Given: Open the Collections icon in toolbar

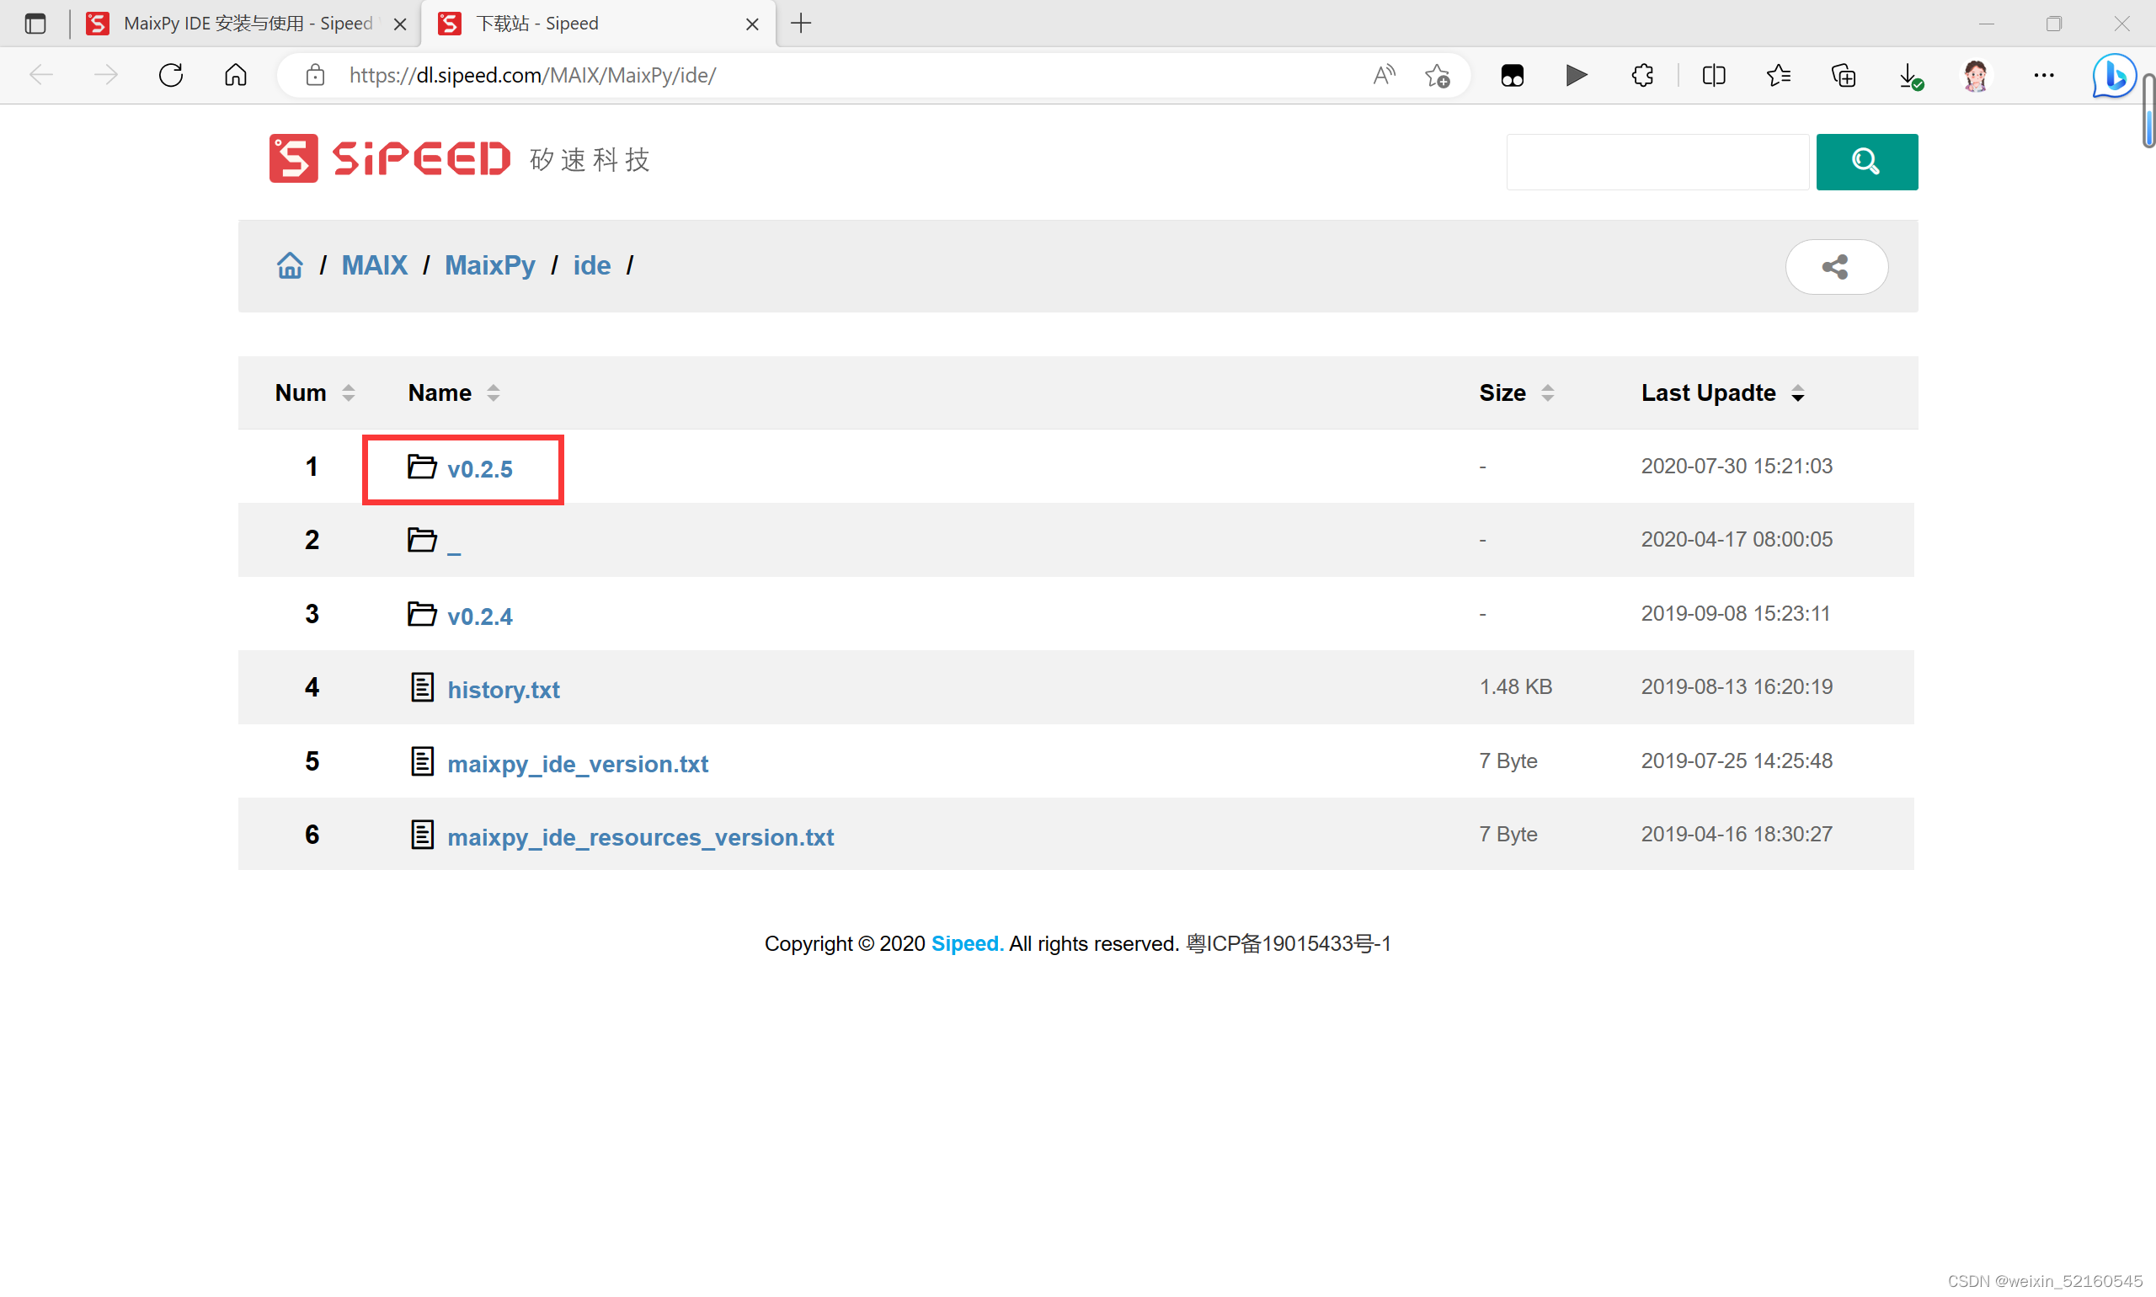Looking at the screenshot, I should click(1844, 76).
